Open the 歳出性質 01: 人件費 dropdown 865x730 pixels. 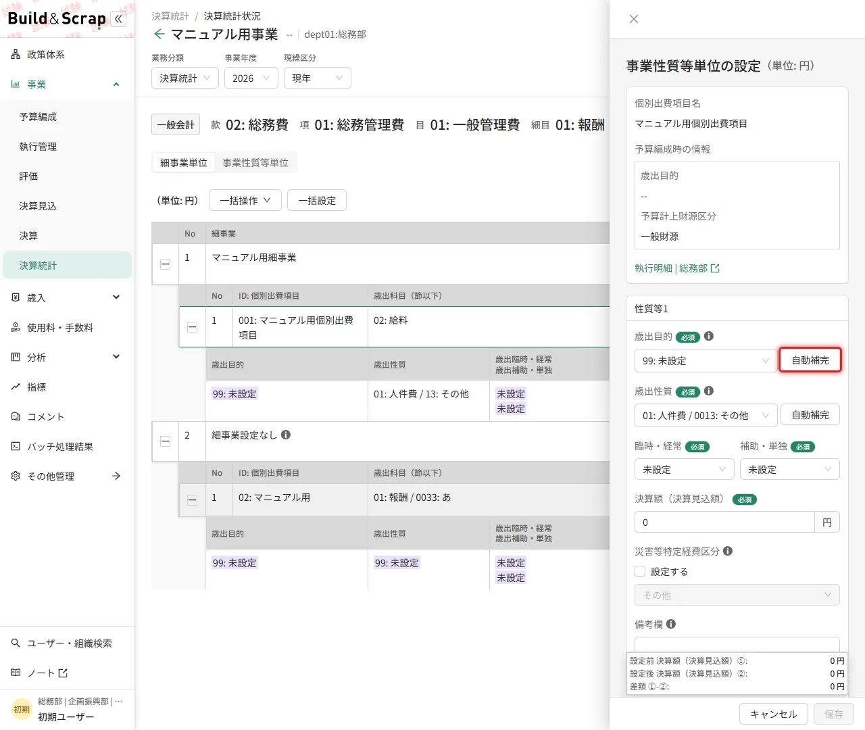coord(706,415)
